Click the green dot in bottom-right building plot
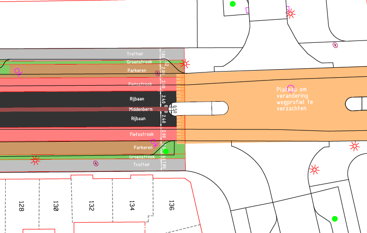Screen dimensions: 367x233 [x=334, y=218]
